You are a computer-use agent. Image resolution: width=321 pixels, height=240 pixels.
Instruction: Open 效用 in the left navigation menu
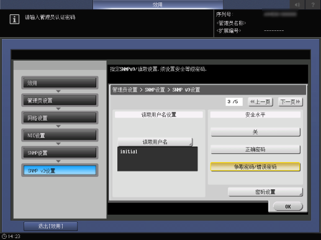60,83
